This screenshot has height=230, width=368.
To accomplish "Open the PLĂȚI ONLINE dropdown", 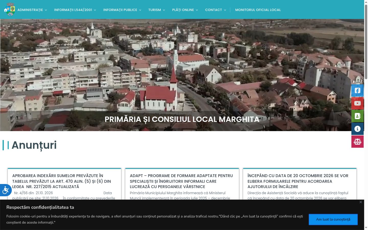I will click(x=185, y=10).
